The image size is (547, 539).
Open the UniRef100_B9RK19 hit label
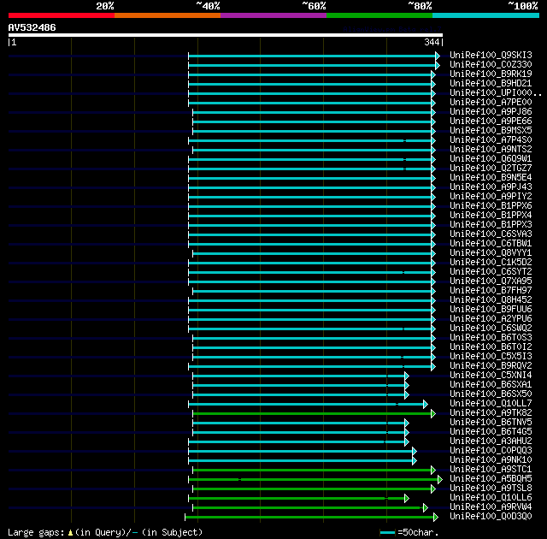coord(491,74)
